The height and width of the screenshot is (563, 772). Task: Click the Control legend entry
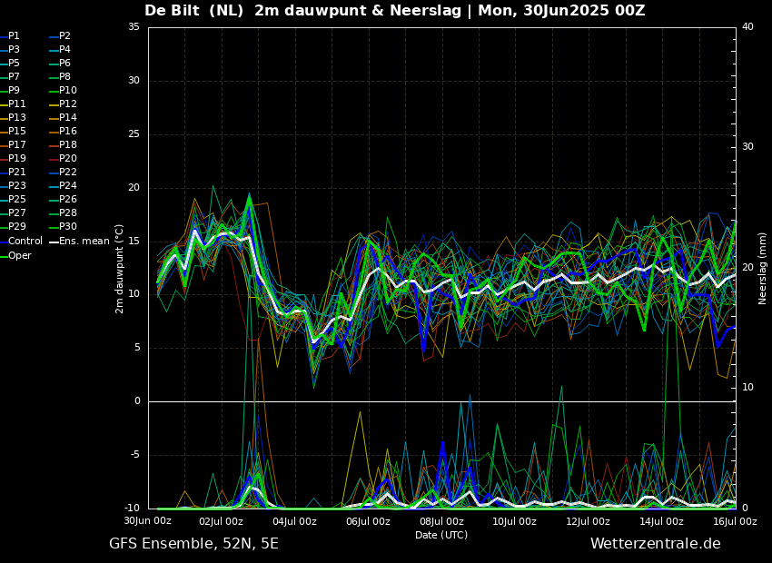[21, 242]
